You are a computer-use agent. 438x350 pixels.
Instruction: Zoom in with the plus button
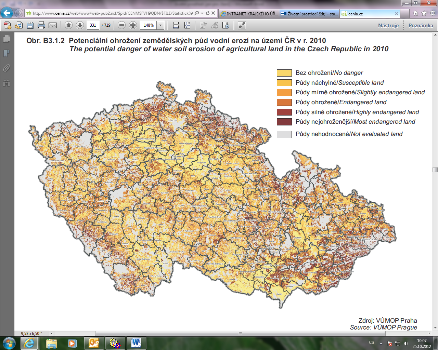[x=133, y=25]
